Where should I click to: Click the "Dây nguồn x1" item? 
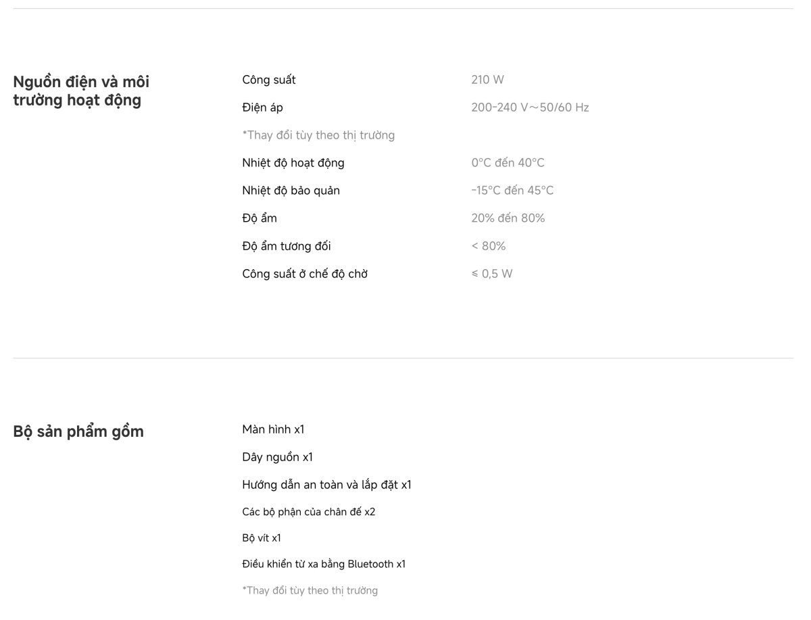pyautogui.click(x=277, y=457)
